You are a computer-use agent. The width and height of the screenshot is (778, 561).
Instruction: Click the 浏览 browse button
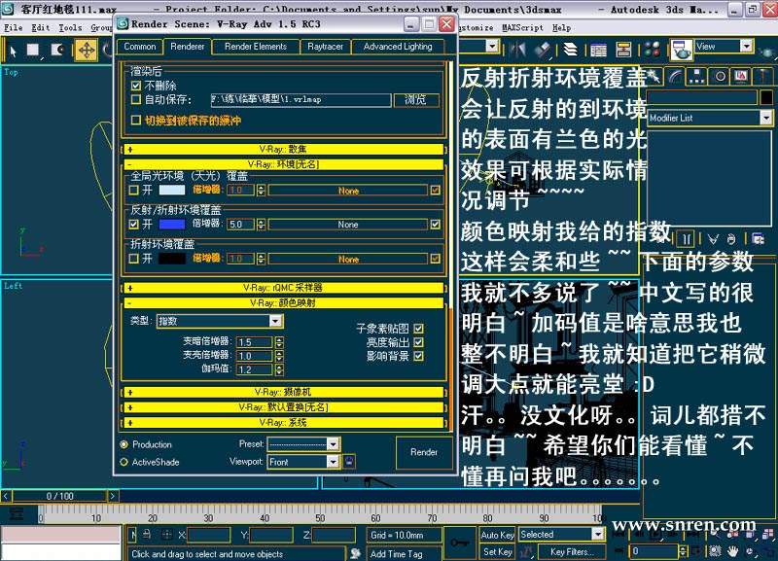click(x=416, y=99)
